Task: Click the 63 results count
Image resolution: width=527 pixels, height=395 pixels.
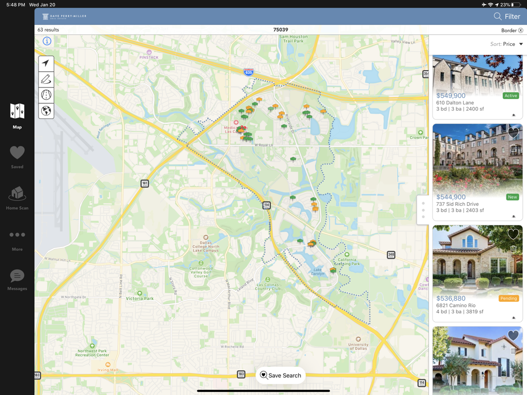Action: pos(48,30)
